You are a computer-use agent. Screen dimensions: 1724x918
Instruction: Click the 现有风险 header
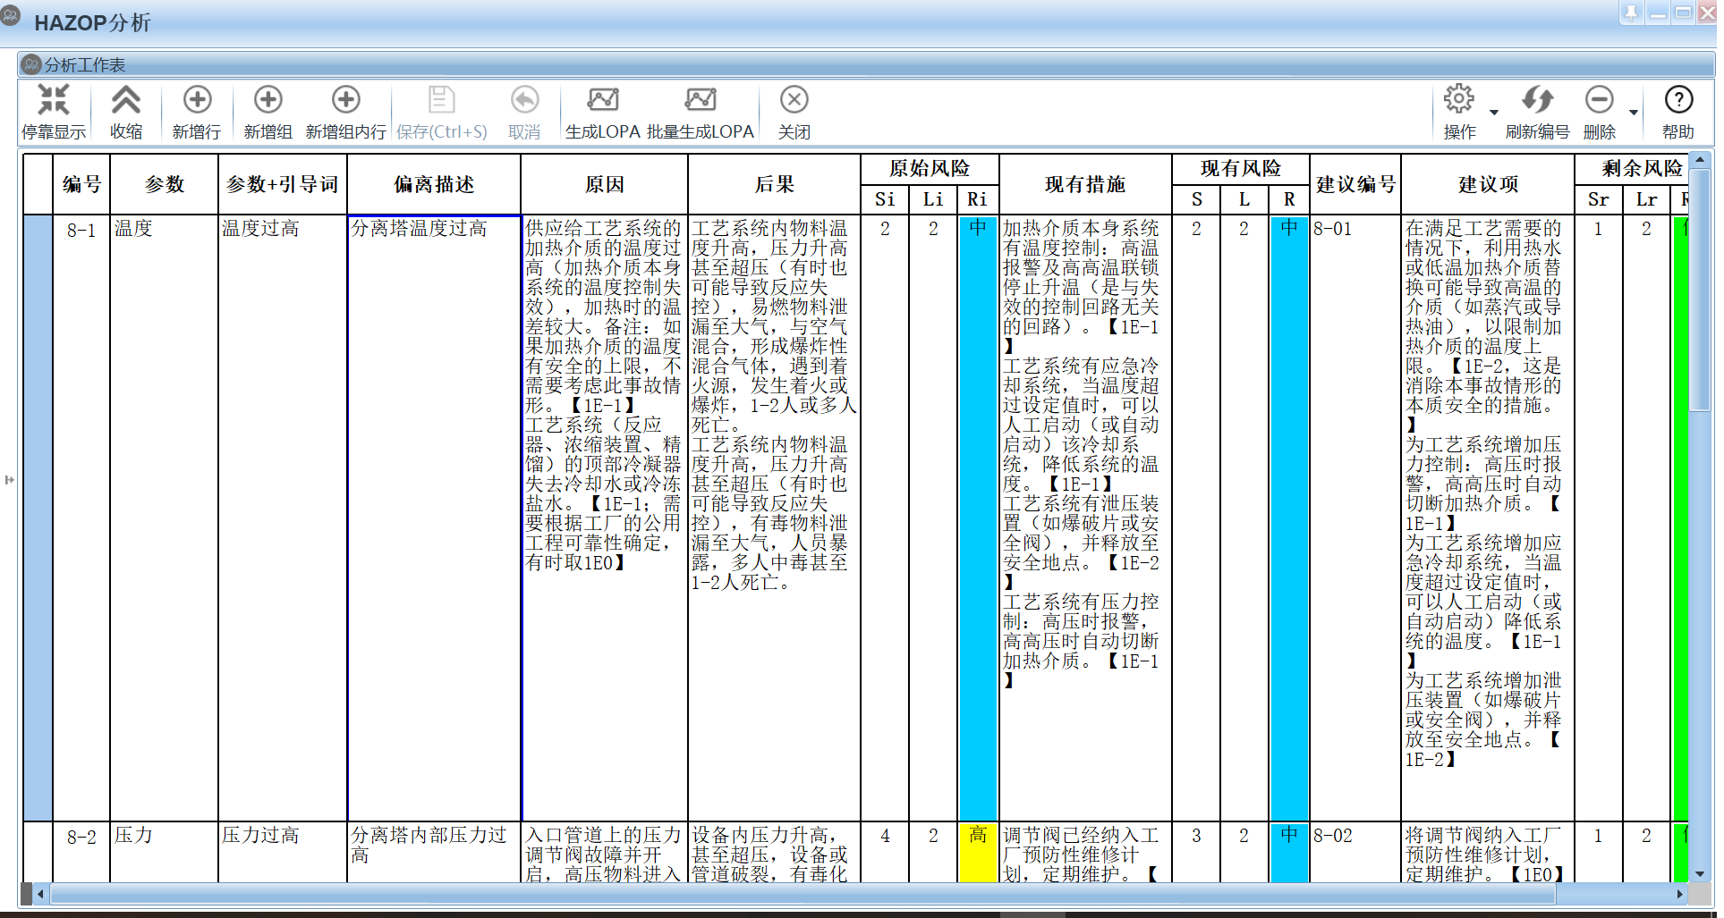tap(1241, 169)
